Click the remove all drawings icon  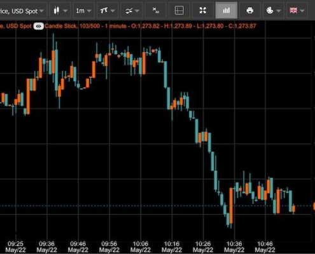tap(156, 10)
